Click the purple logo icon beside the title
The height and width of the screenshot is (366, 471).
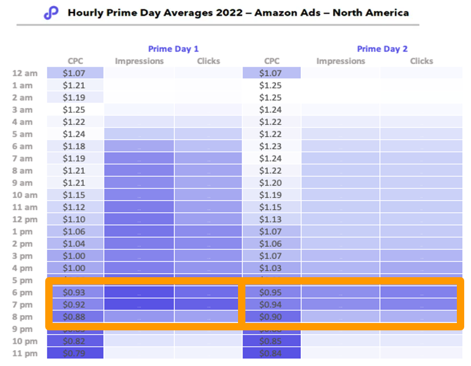click(x=51, y=12)
